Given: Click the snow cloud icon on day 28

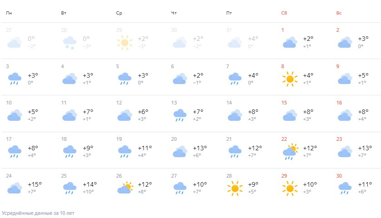Looking at the screenshot, I should point(70,43).
